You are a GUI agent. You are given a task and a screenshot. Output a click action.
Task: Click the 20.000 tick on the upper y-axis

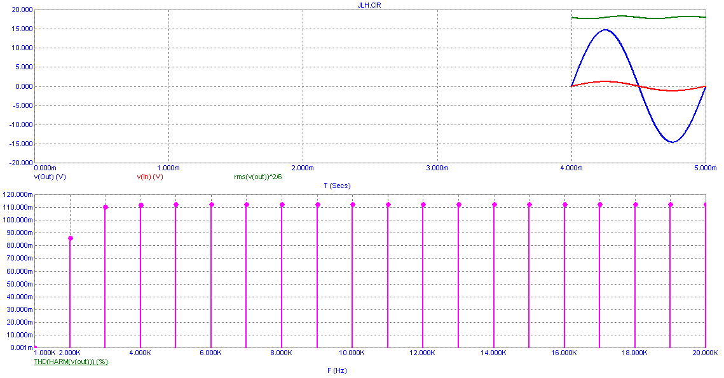pos(23,10)
